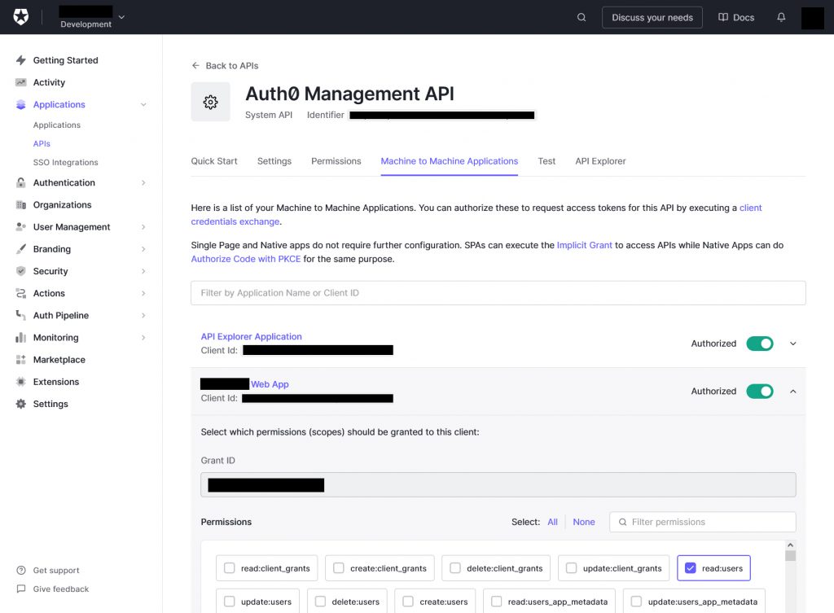834x613 pixels.
Task: Click the Grant ID field
Action: point(498,485)
